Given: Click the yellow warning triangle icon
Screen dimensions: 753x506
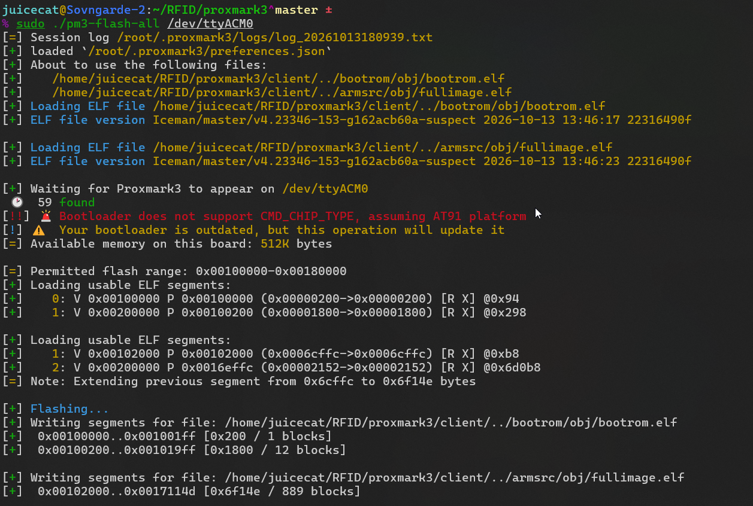Looking at the screenshot, I should pyautogui.click(x=39, y=230).
